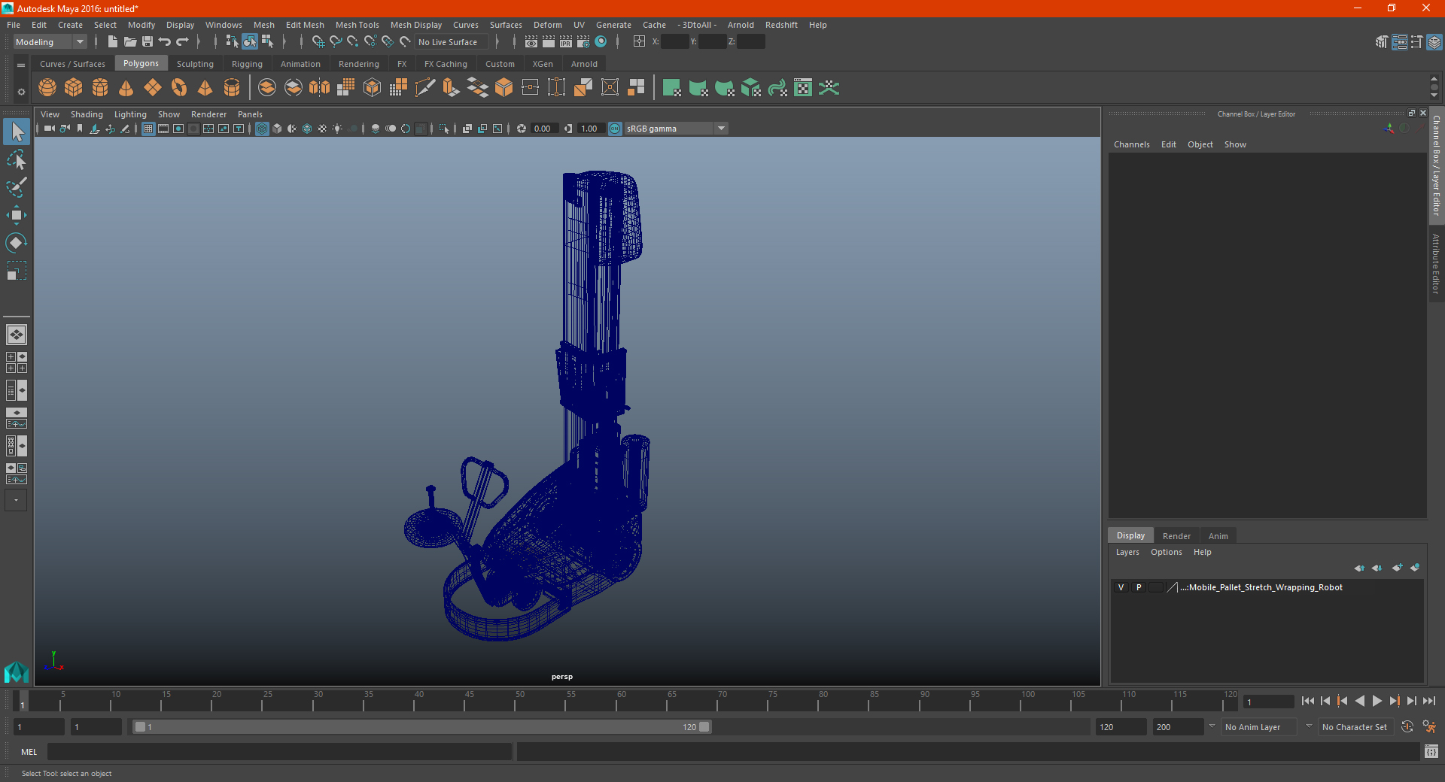Open the Edit Mesh menu

click(x=305, y=25)
